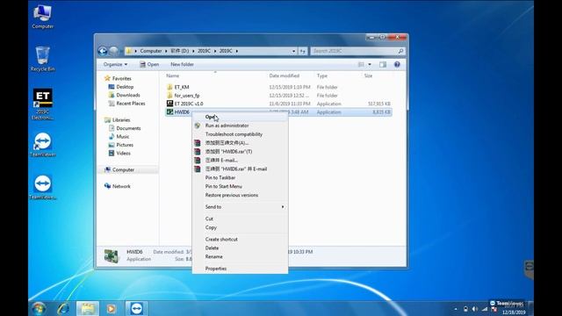Open the Music library

click(x=119, y=137)
